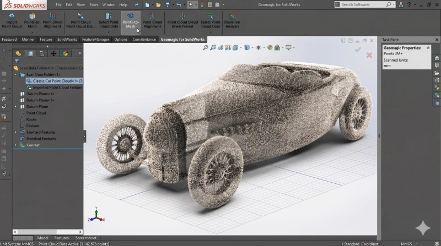Open the MMGS unit dropdown in status bar

pyautogui.click(x=416, y=244)
